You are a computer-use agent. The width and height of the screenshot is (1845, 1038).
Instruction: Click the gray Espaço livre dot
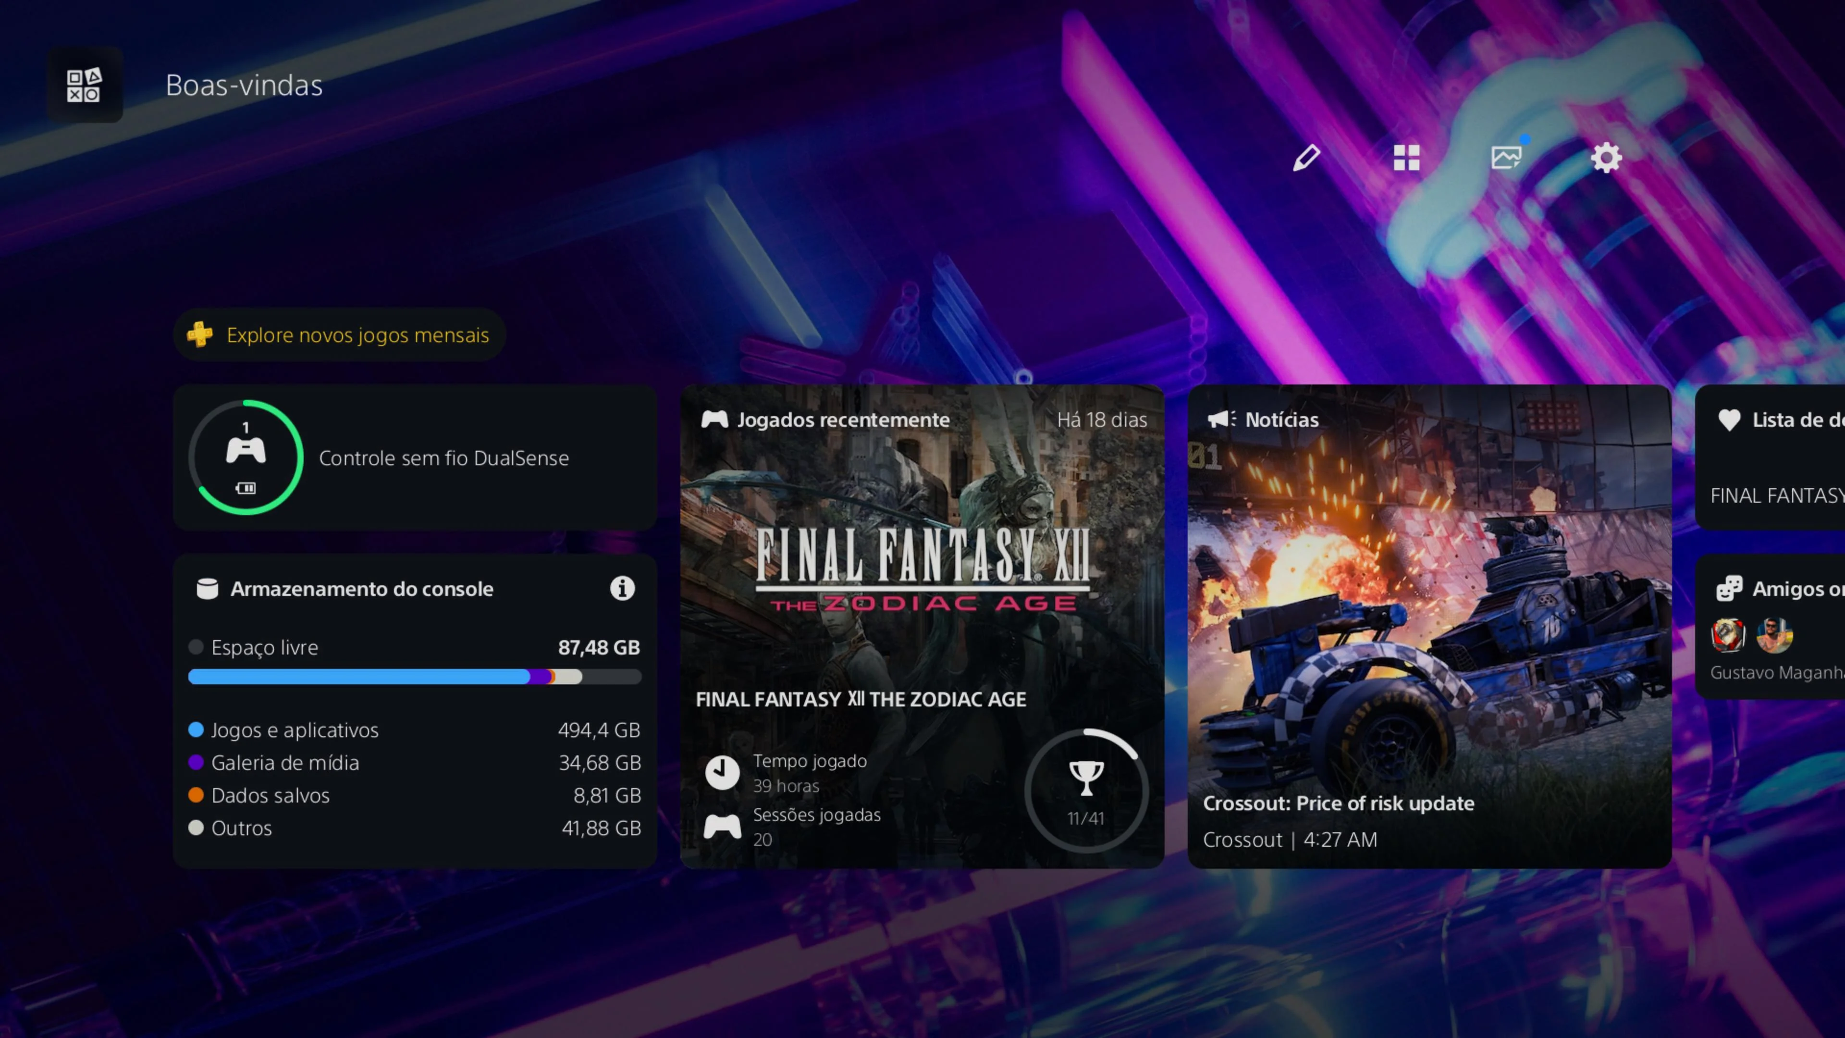196,647
